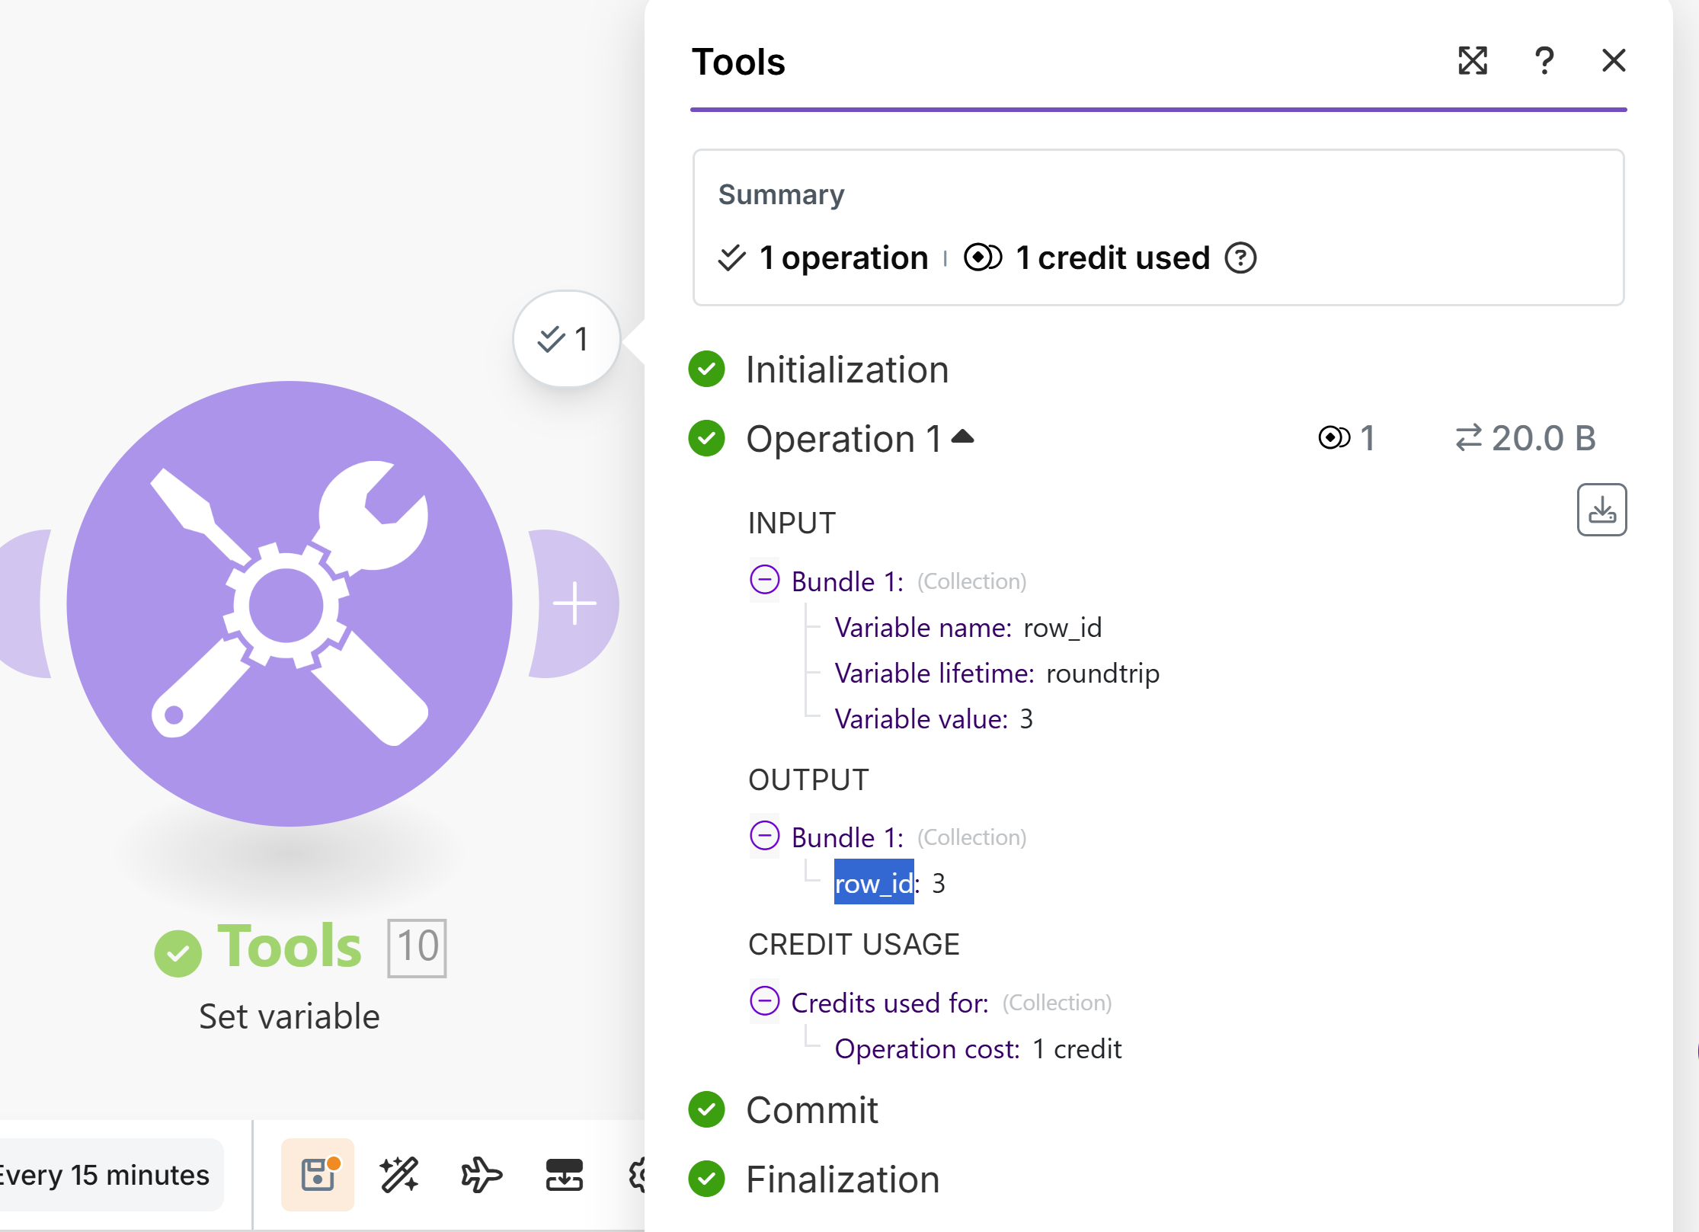
Task: Collapse OUTPUT Bundle 1 collection
Action: (764, 836)
